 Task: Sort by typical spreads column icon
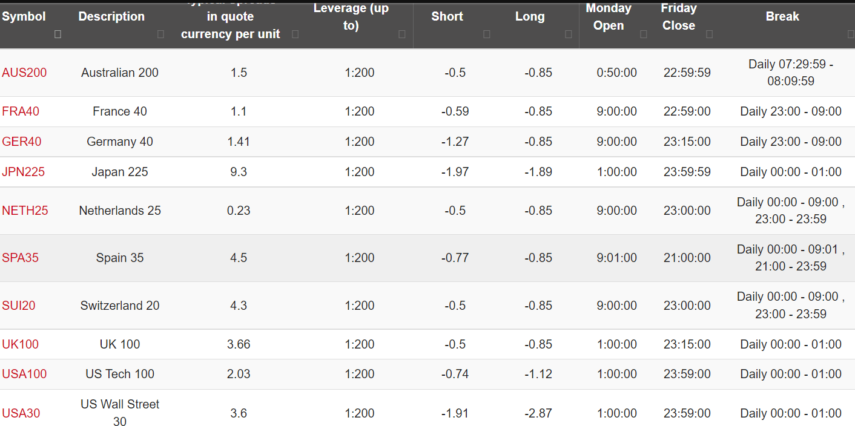(295, 34)
